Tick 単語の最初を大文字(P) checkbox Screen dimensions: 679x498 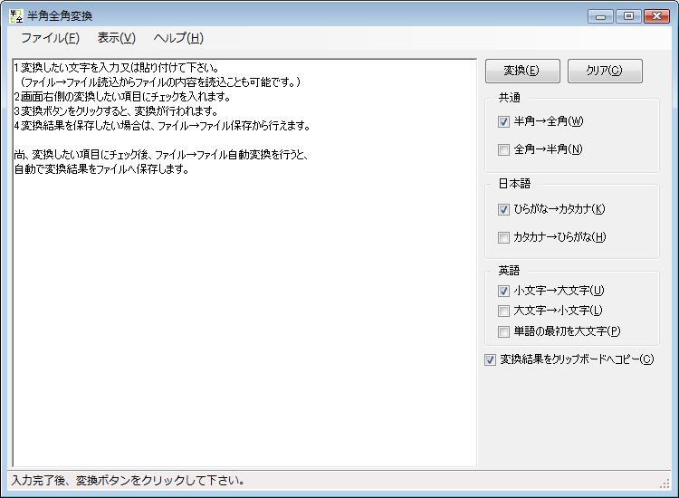coord(504,331)
